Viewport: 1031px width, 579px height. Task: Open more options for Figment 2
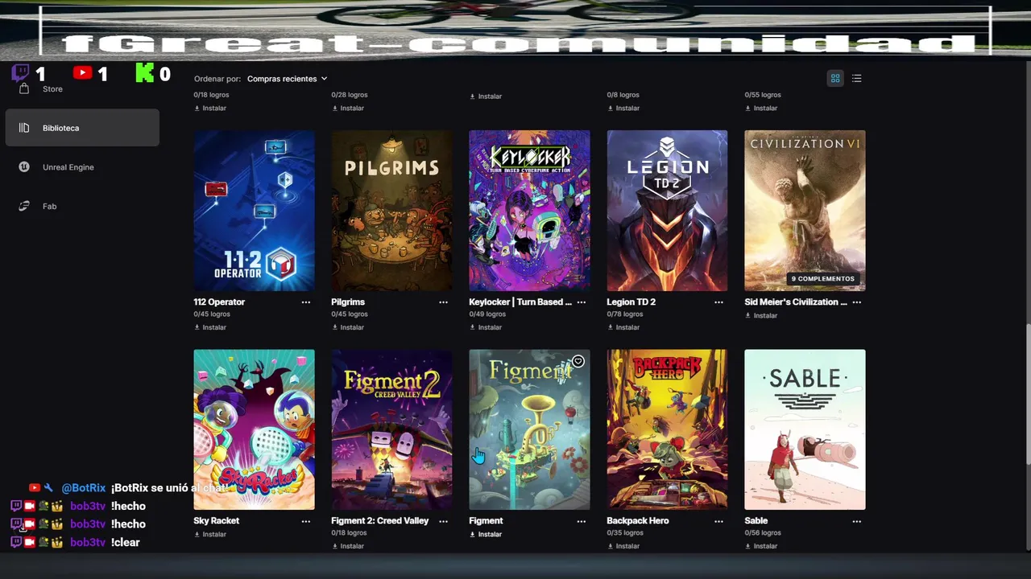tap(443, 521)
